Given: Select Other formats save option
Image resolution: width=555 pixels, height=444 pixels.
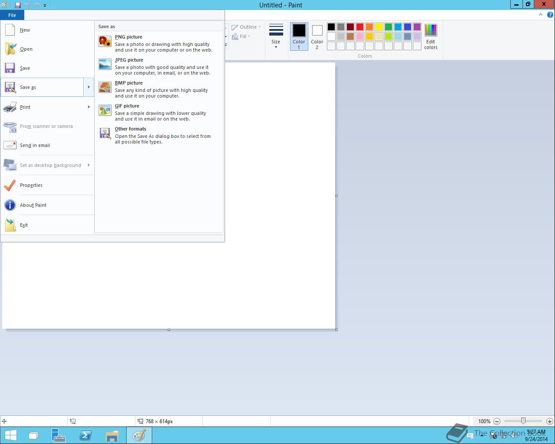Looking at the screenshot, I should (159, 135).
